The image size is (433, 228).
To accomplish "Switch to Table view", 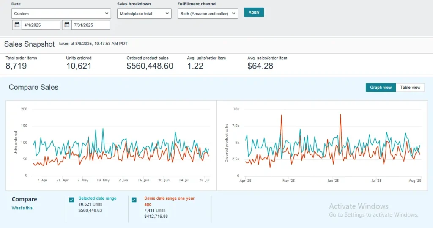I will pos(410,88).
